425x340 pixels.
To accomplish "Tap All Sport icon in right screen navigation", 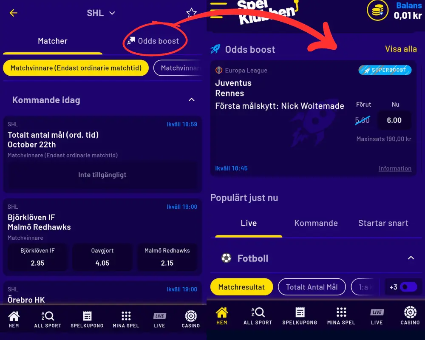I will (258, 316).
